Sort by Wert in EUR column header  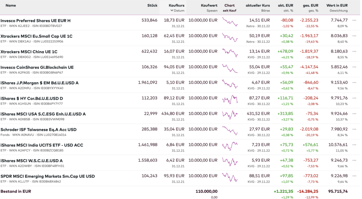pyautogui.click(x=337, y=5)
